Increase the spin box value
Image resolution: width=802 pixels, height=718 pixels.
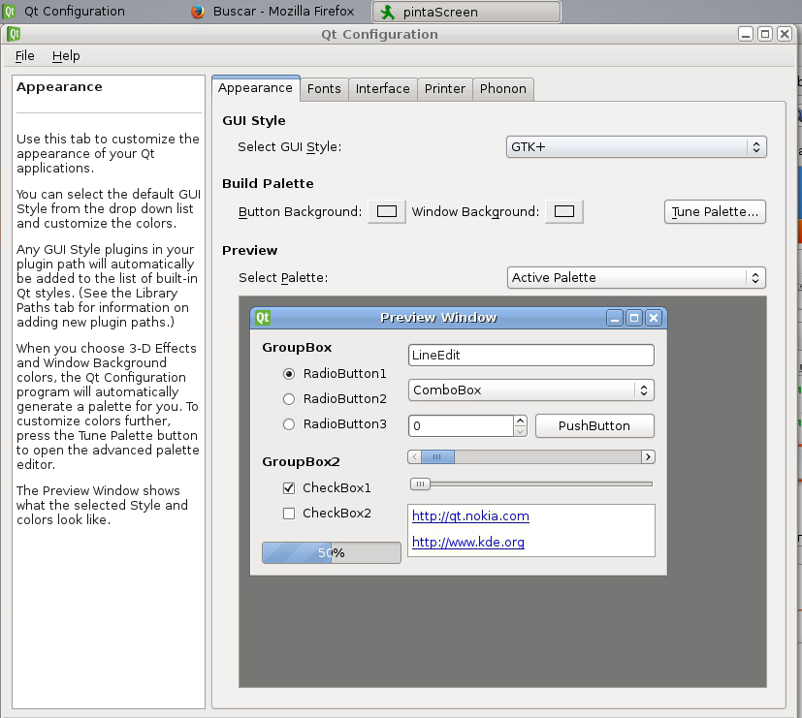[520, 421]
